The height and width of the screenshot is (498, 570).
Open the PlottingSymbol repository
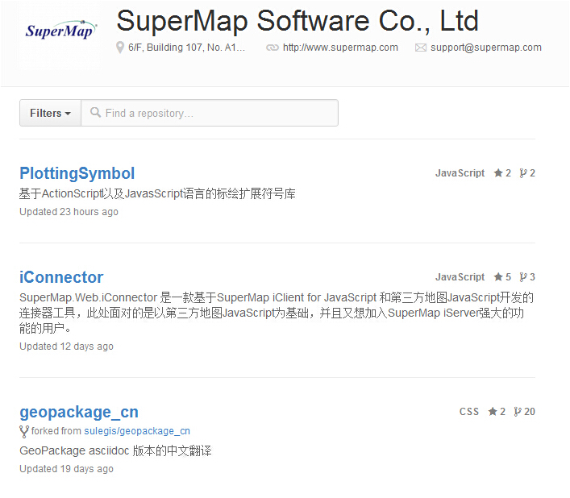(x=77, y=173)
